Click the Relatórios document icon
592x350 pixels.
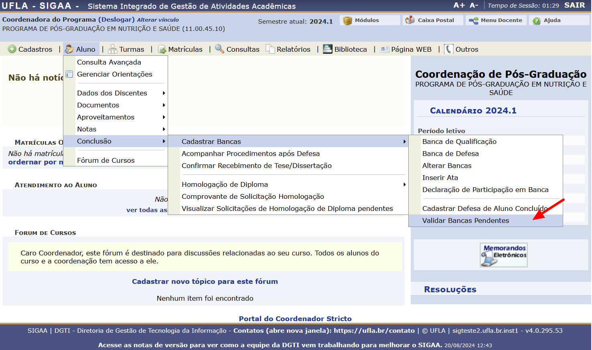[270, 49]
